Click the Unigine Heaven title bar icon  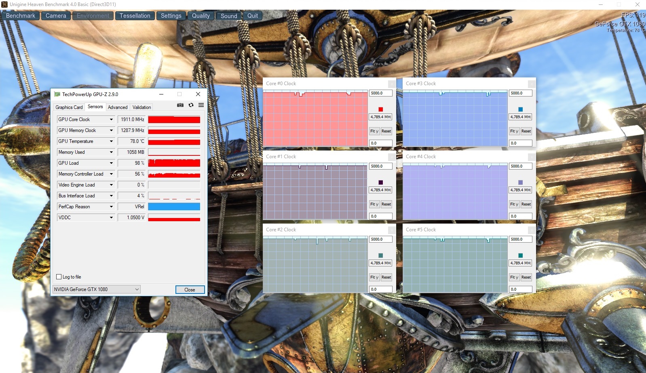(x=4, y=4)
